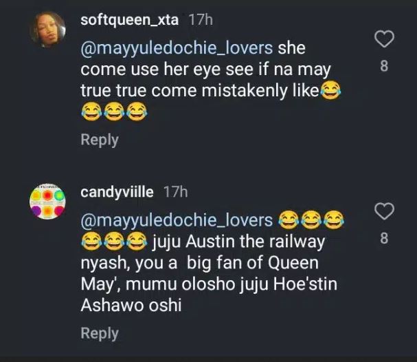Select softqueen_xta's "she come use her eye" text
417x362 pixels.
(193, 70)
